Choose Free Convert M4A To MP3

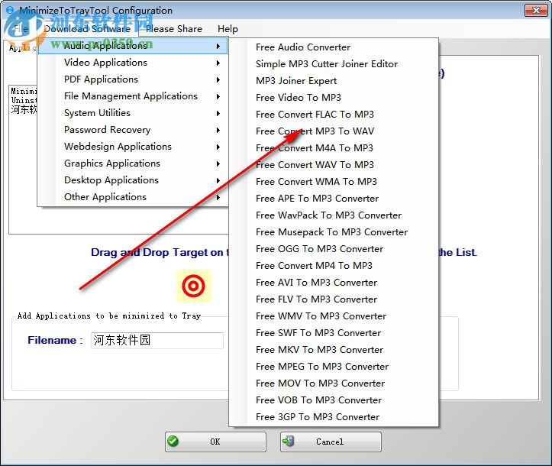pos(334,148)
